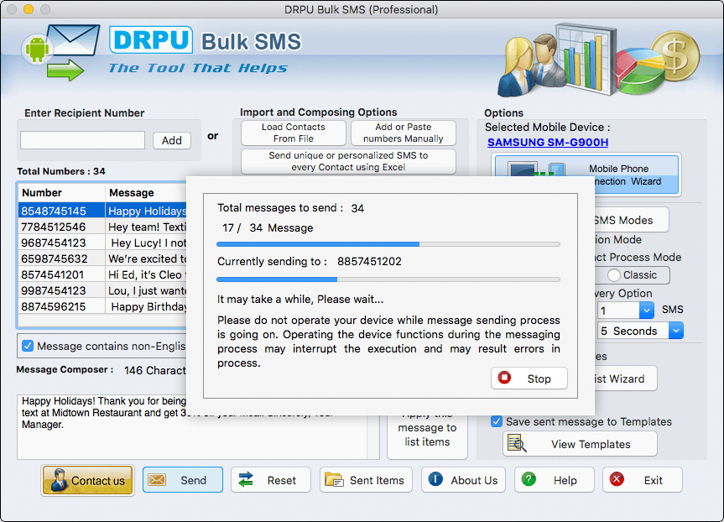The image size is (724, 522).
Task: Click the Exit button label
Action: [x=653, y=480]
